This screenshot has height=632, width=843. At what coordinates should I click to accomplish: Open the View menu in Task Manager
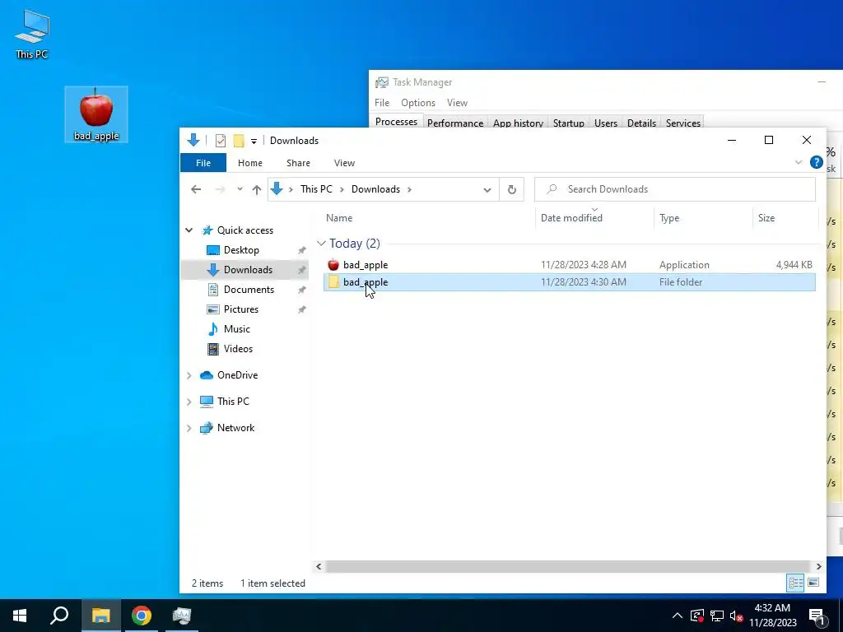point(457,103)
